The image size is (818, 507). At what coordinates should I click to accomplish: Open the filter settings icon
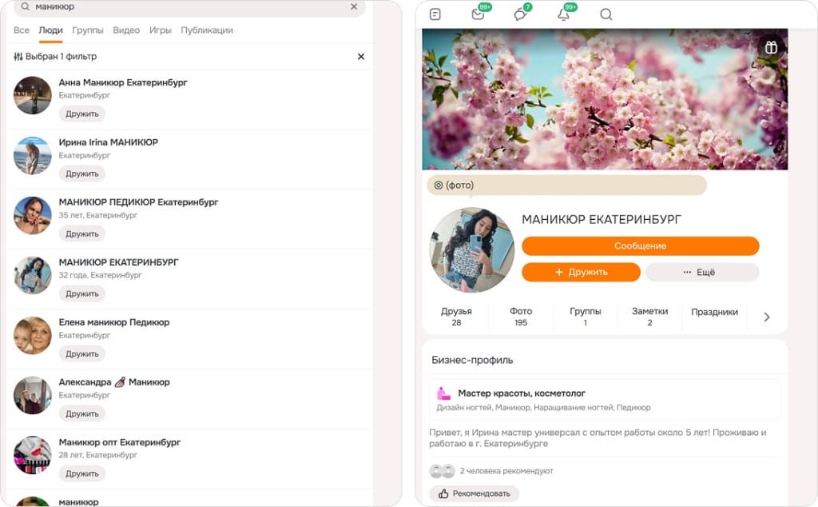point(18,57)
